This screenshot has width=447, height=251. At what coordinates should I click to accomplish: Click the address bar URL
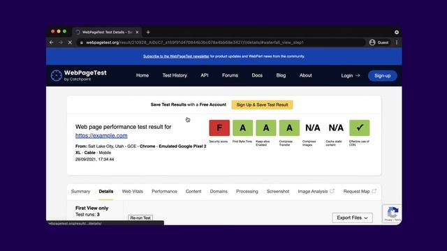point(195,43)
